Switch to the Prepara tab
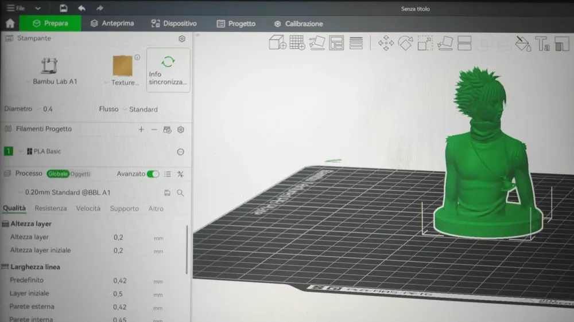 [x=50, y=23]
